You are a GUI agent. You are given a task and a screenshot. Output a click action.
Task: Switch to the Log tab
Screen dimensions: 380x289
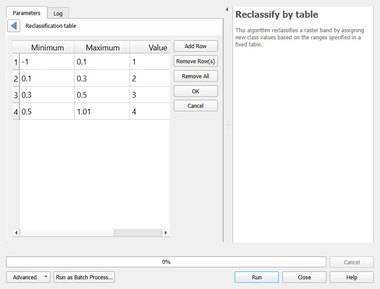[x=58, y=13]
